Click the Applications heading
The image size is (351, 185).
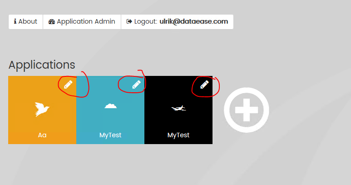click(42, 65)
